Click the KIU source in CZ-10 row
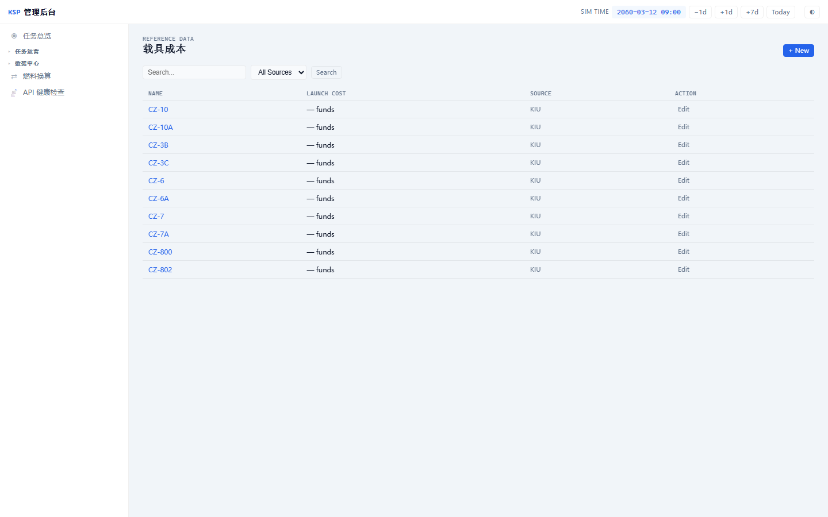Screen dimensions: 828x517 tap(535, 109)
